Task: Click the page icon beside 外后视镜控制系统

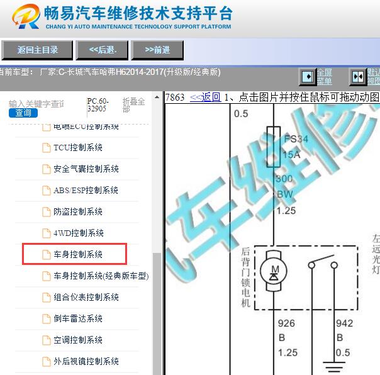Action: coord(47,361)
